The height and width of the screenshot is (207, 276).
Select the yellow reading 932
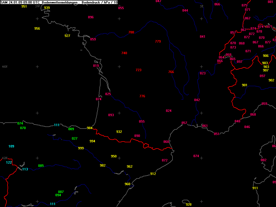[x=119, y=132]
